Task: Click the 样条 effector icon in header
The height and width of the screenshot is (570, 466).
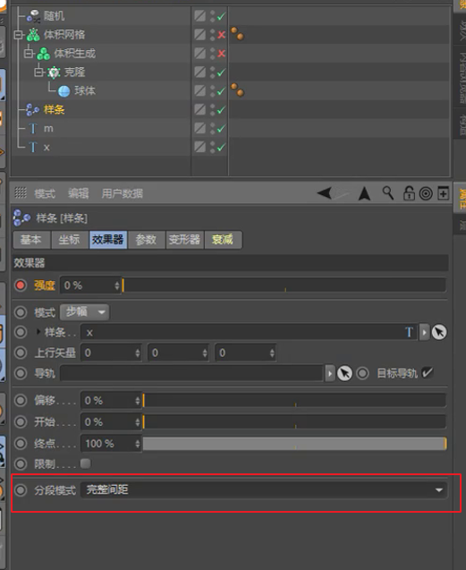Action: [21, 218]
